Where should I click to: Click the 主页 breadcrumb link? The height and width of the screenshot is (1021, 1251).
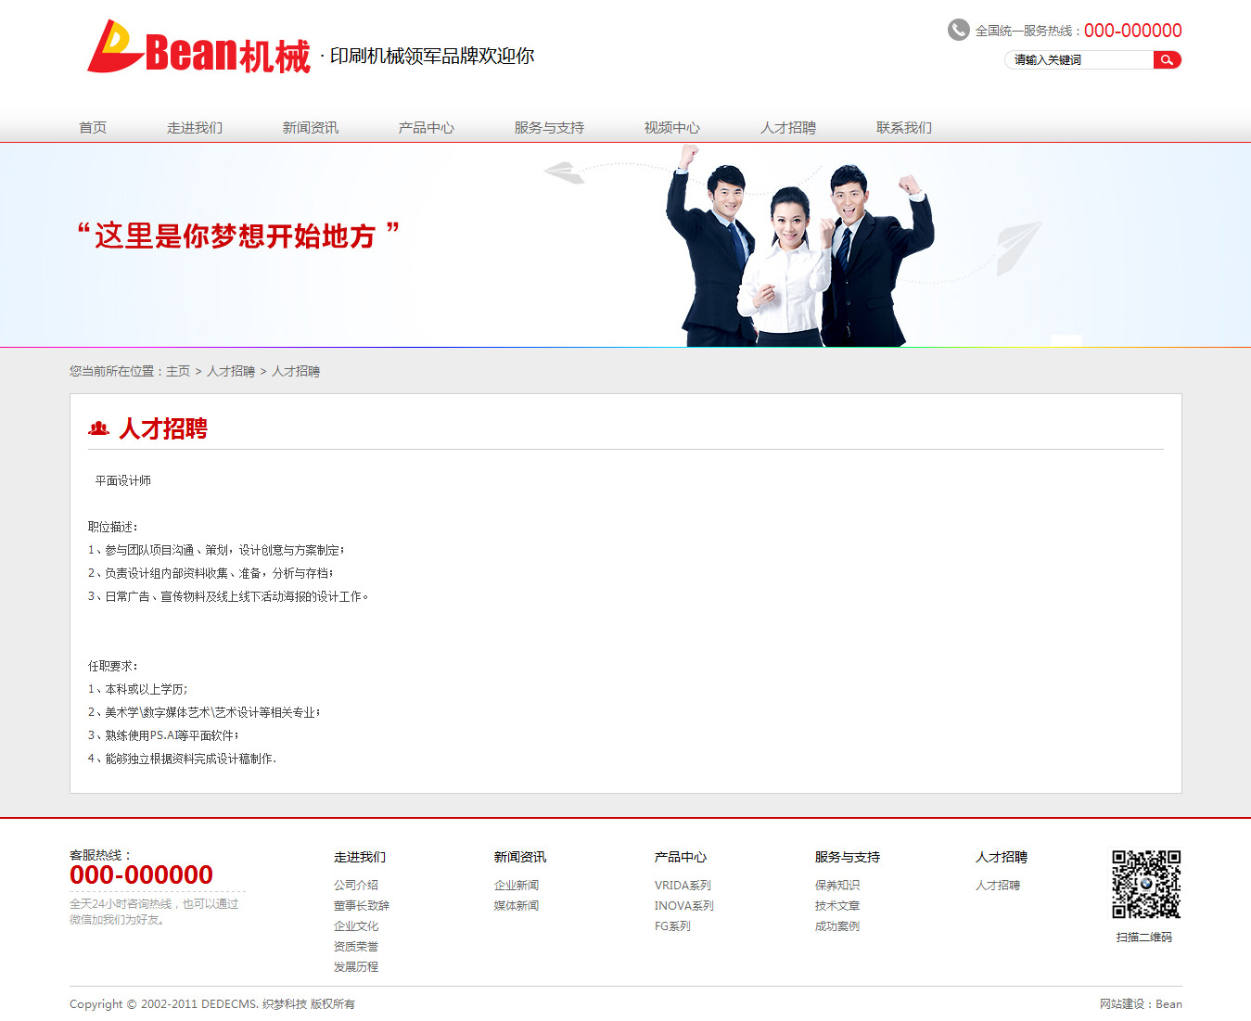click(178, 371)
